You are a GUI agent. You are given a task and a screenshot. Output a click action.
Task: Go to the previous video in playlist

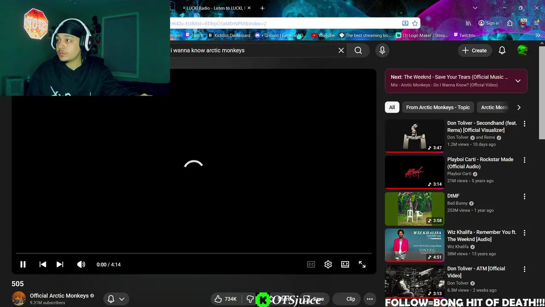43,264
